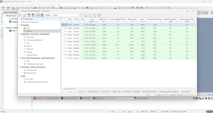Toggle the Warnings filter in output window

(x=52, y=98)
